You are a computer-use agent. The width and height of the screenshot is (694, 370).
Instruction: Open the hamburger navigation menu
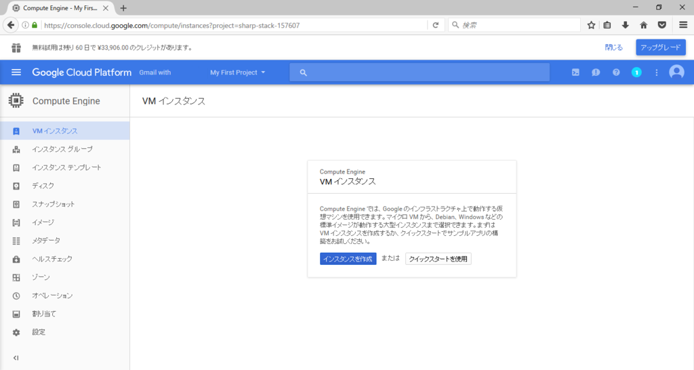coord(16,72)
